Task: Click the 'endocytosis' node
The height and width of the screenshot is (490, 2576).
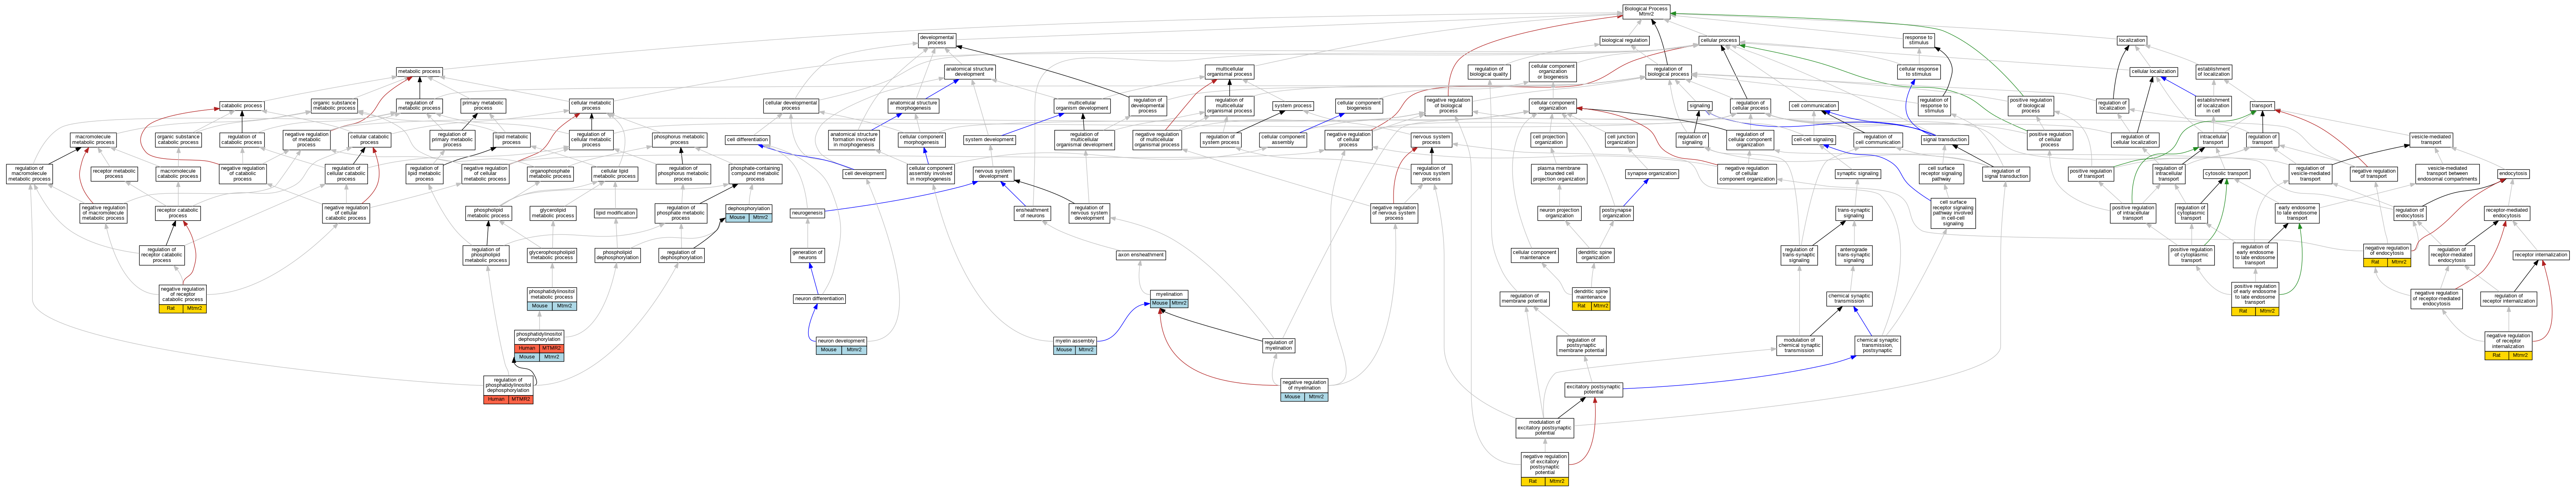Action: coord(2513,173)
